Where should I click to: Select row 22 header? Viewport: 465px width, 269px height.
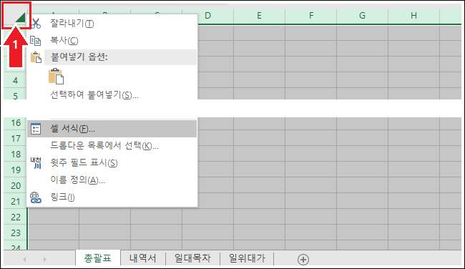coord(16,217)
